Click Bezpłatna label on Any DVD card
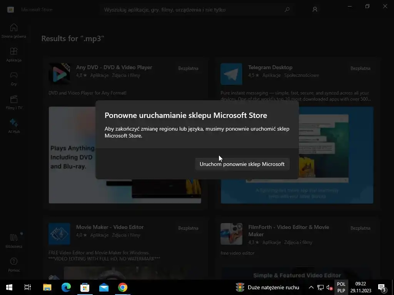 tap(188, 68)
